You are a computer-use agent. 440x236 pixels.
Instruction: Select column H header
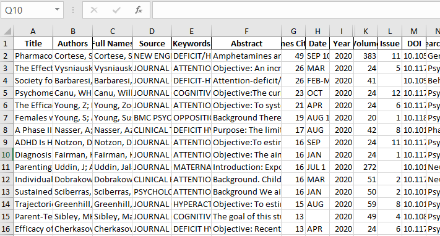pos(317,31)
